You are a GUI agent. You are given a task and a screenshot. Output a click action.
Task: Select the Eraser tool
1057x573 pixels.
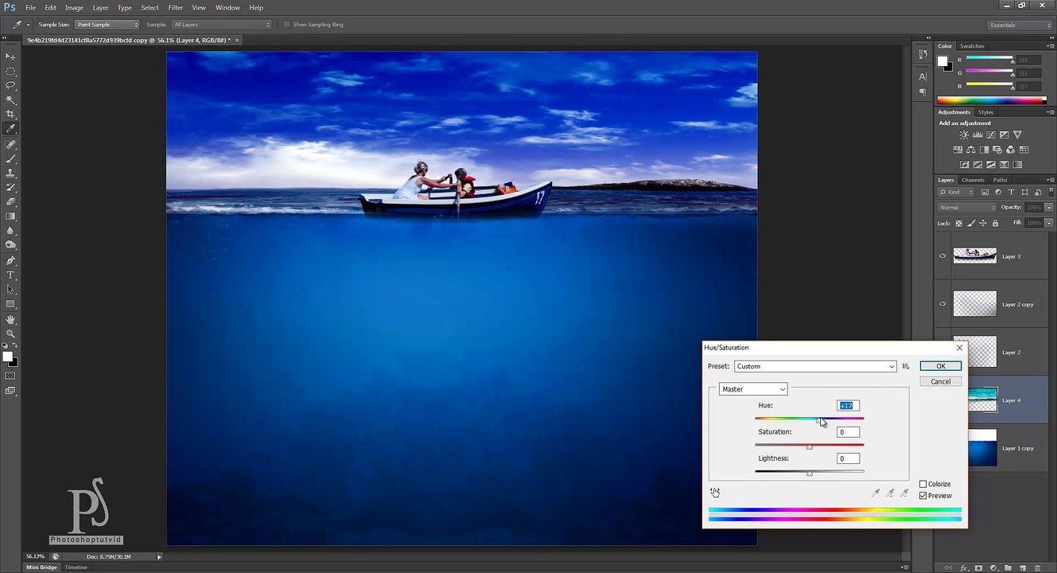(x=10, y=202)
